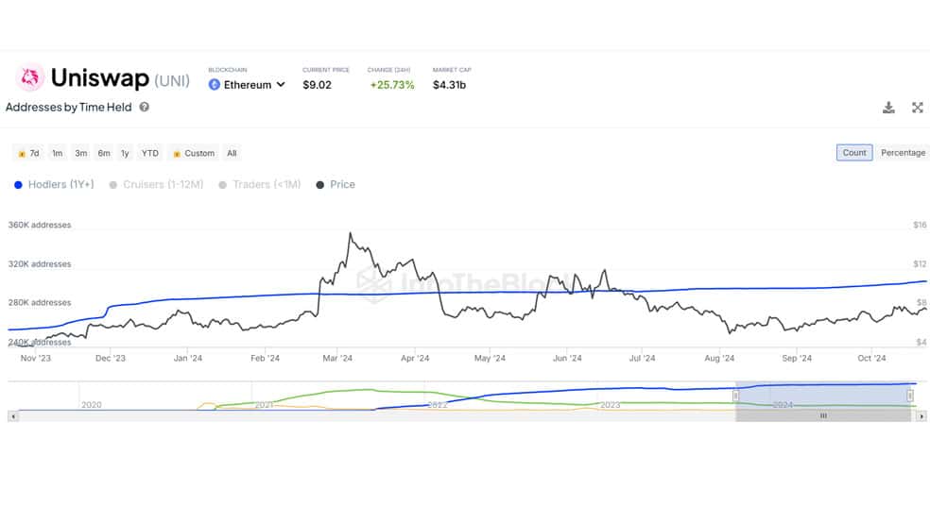Click the navigator scrollbar left arrow

(13, 416)
